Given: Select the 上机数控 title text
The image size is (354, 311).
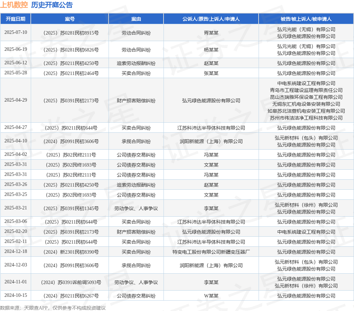Looking at the screenshot, I should [14, 5].
